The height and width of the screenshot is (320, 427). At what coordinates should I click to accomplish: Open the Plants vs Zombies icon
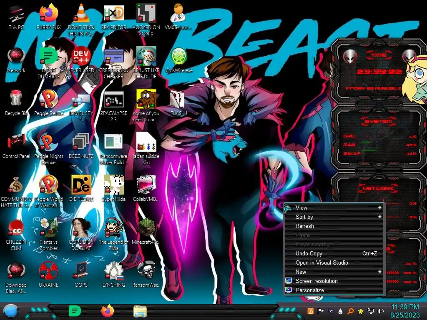tap(49, 235)
